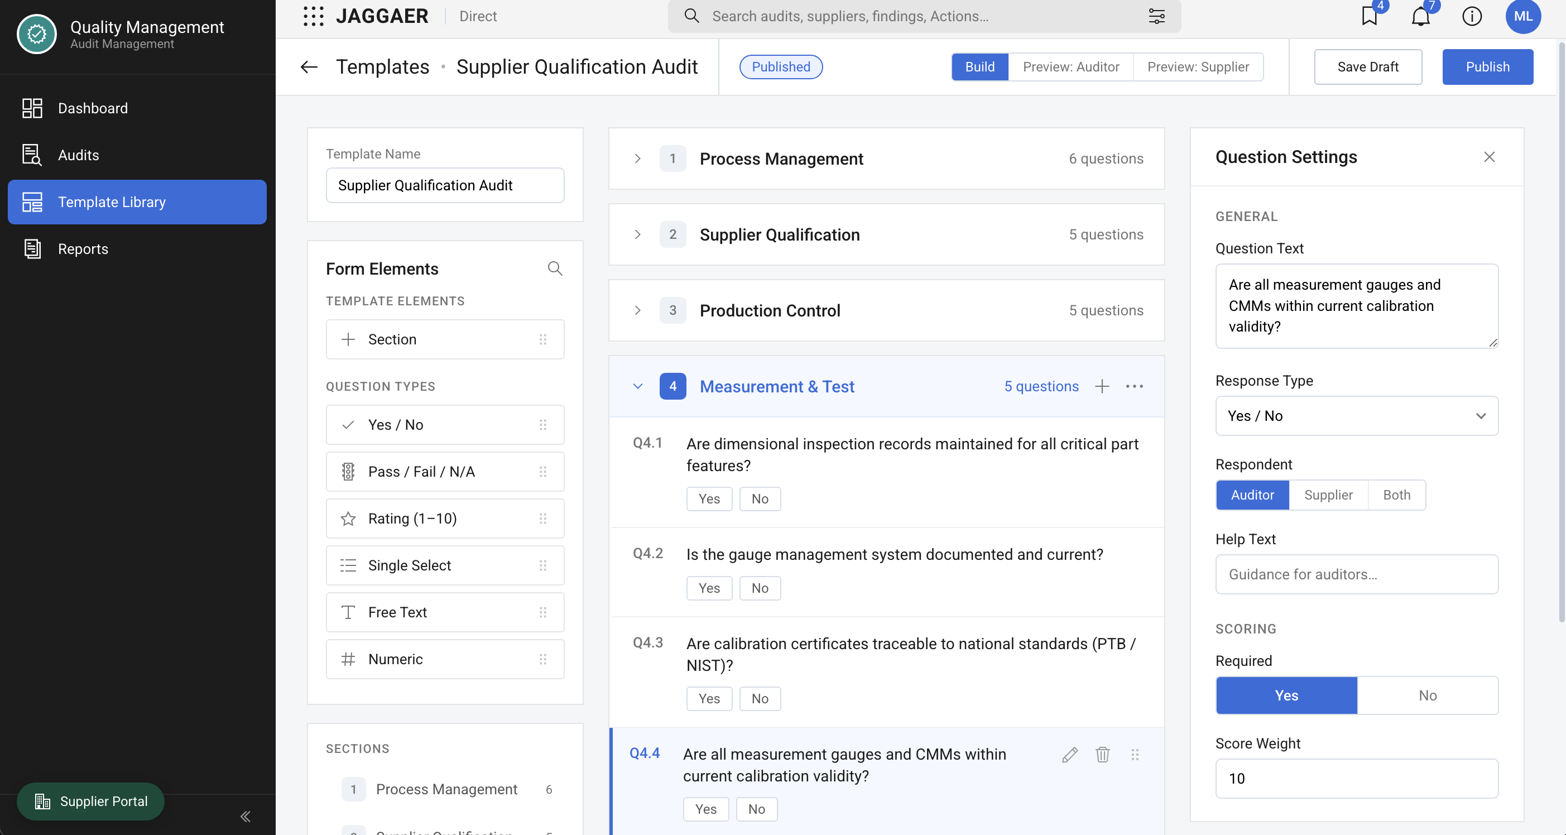1566x835 pixels.
Task: Search form elements magnifier icon
Action: click(x=554, y=268)
